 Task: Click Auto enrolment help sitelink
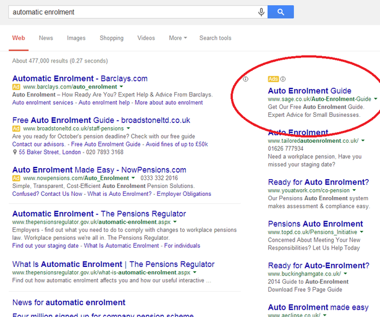(x=104, y=103)
